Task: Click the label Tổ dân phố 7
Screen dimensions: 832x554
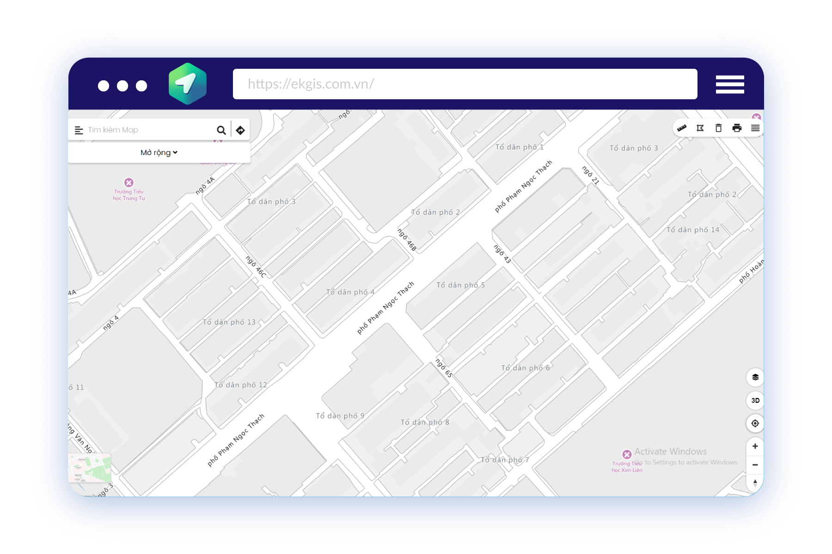Action: [x=505, y=459]
